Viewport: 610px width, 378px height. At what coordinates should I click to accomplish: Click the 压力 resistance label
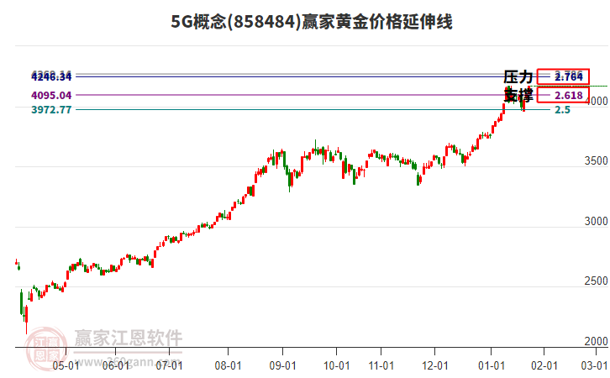coord(518,77)
